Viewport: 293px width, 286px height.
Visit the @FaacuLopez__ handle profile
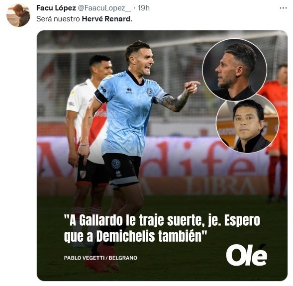104,8
